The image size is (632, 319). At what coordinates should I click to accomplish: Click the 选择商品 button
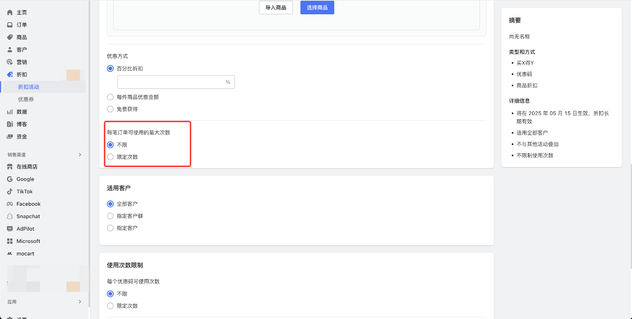pos(317,8)
